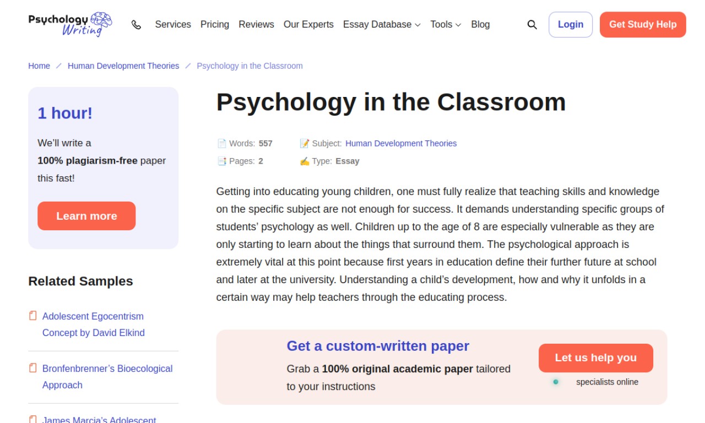705x423 pixels.
Task: Click the Let us help you button
Action: click(596, 358)
